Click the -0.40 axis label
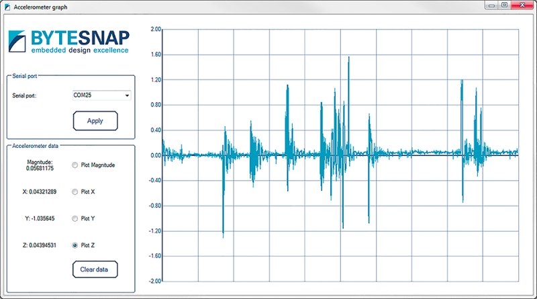The width and height of the screenshot is (537, 299). [155, 180]
